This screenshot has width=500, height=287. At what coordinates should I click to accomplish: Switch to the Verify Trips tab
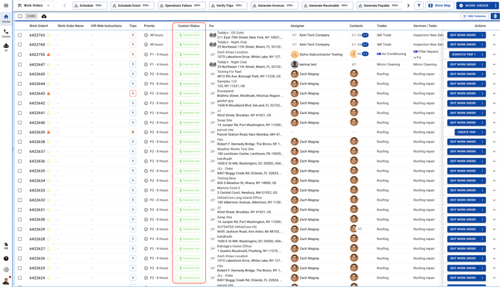(228, 5)
